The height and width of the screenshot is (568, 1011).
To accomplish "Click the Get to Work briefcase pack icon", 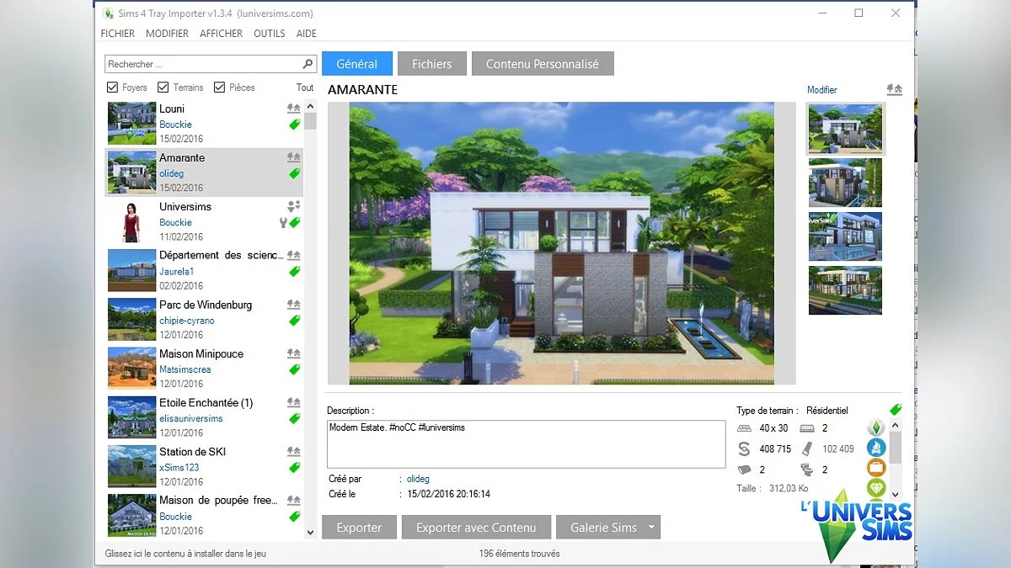I will click(875, 468).
